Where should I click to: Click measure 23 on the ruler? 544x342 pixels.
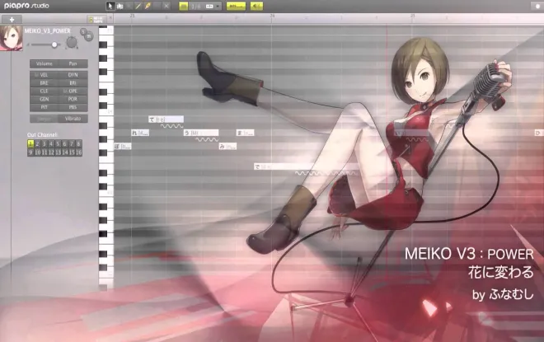[132, 16]
